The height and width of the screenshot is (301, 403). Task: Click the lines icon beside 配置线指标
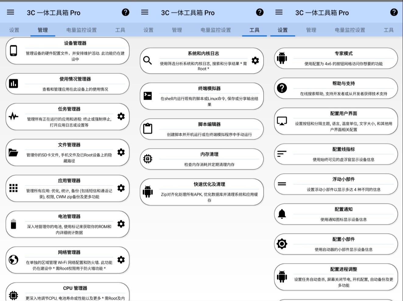point(282,154)
